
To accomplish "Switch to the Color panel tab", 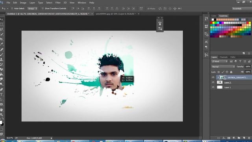I will [214, 16].
